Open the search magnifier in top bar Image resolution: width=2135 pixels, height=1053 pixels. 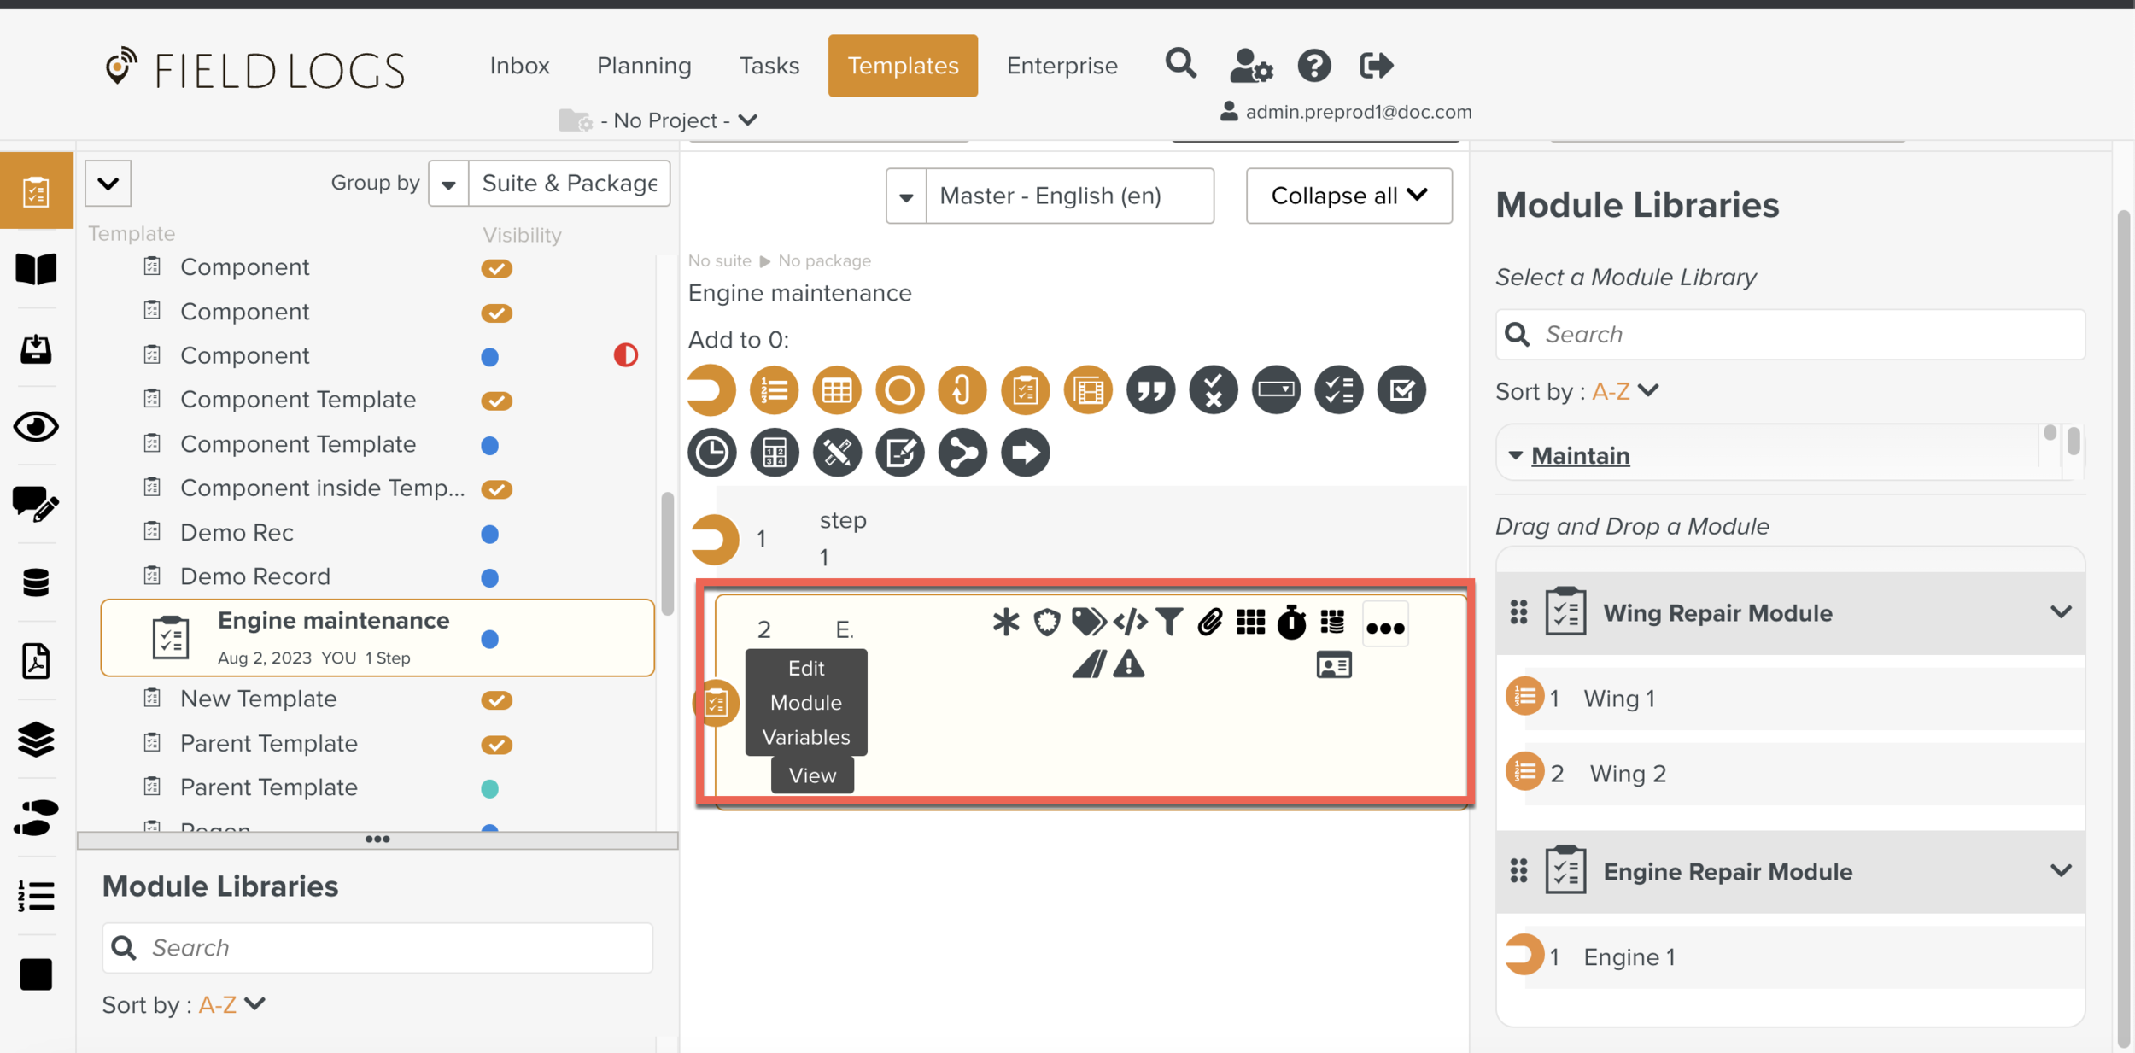(1180, 64)
